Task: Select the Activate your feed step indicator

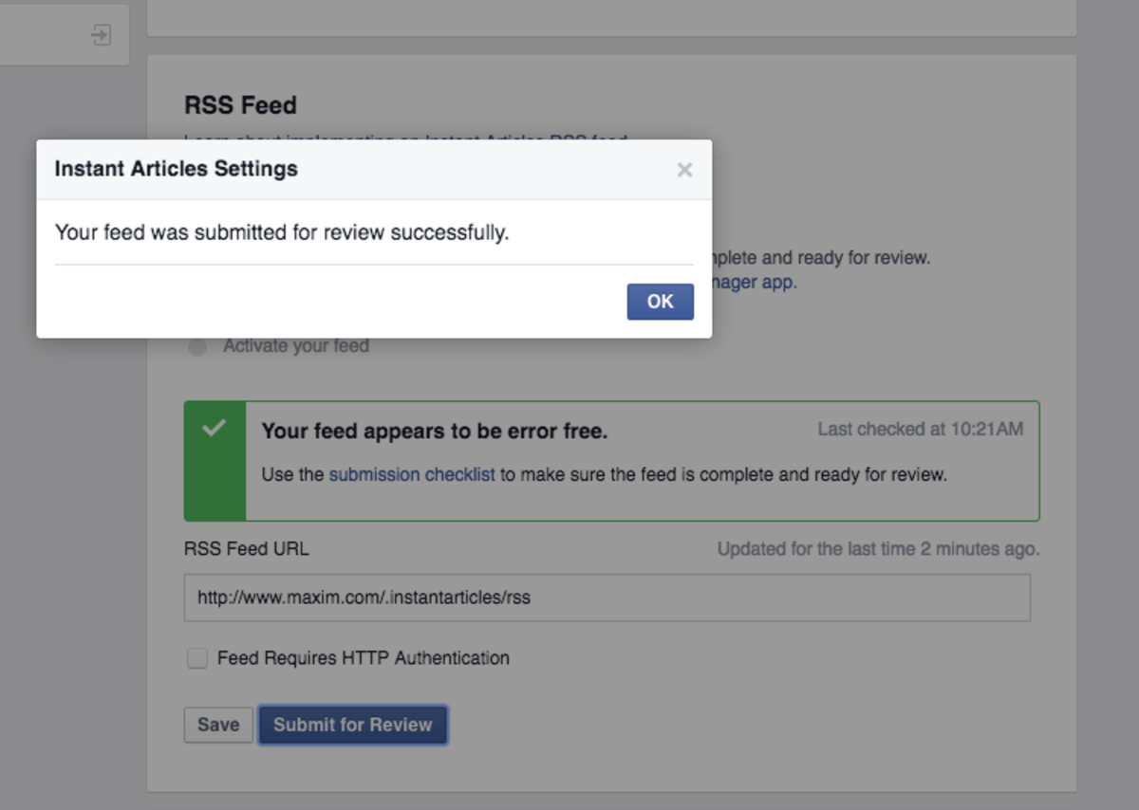Action: tap(196, 345)
